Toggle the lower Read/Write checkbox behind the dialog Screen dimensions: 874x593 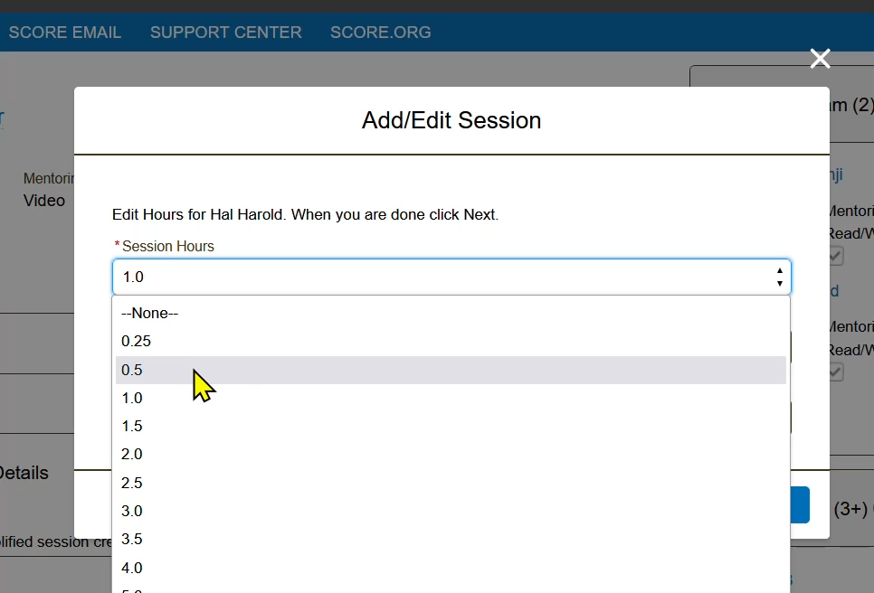coord(836,372)
